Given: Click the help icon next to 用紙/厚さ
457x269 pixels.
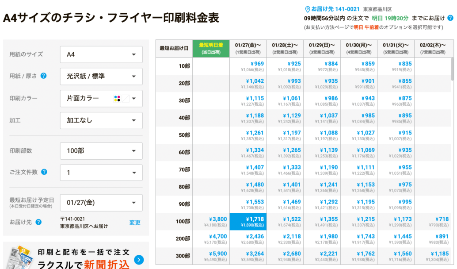Looking at the screenshot, I should coord(42,76).
